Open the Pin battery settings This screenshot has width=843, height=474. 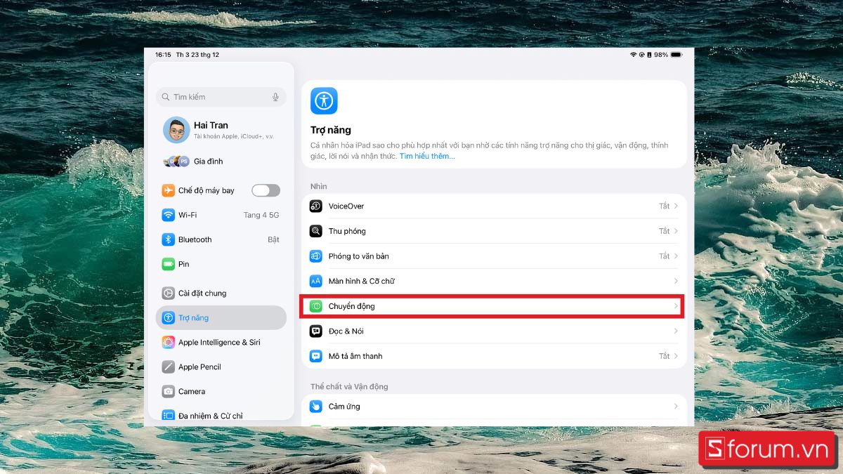221,264
